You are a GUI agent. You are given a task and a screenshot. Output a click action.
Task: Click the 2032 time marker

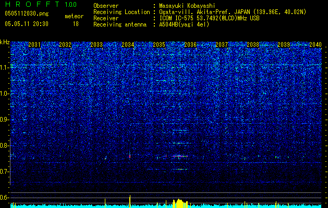coord(66,45)
